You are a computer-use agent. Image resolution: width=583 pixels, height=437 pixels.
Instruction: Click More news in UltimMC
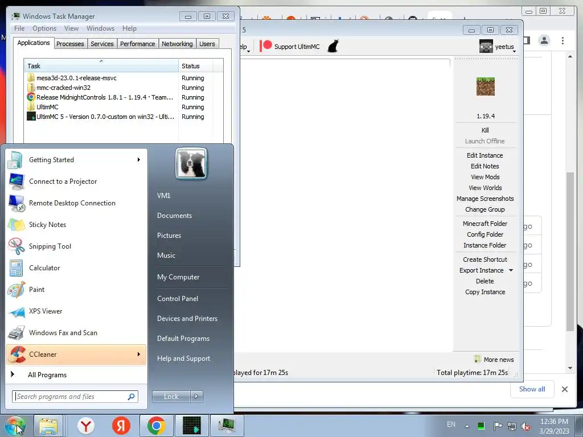[x=494, y=360]
